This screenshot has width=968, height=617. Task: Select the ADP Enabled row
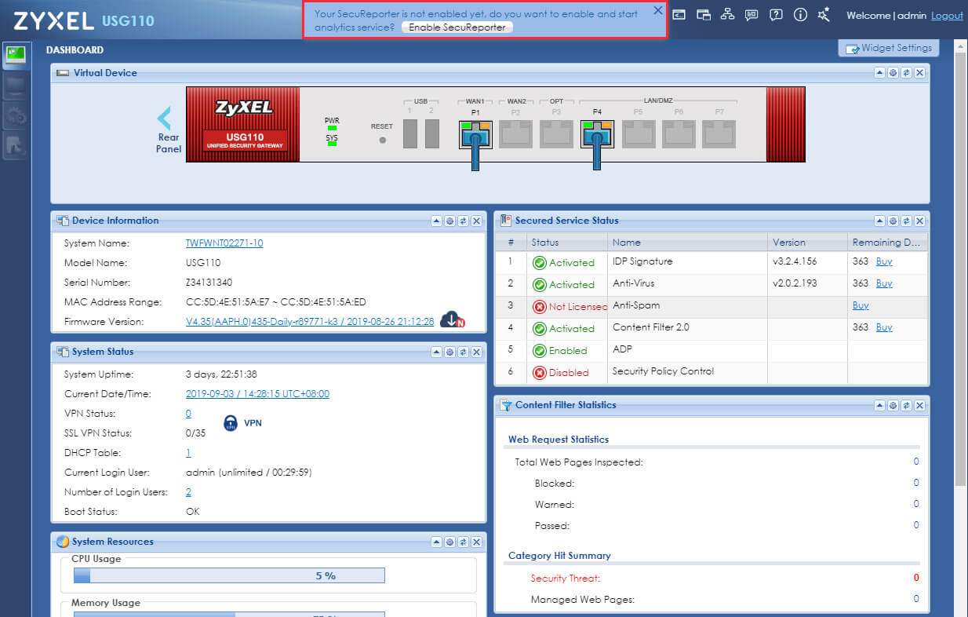tap(711, 350)
